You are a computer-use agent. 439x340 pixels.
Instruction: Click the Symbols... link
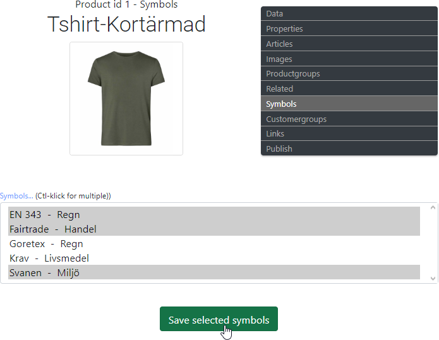16,196
